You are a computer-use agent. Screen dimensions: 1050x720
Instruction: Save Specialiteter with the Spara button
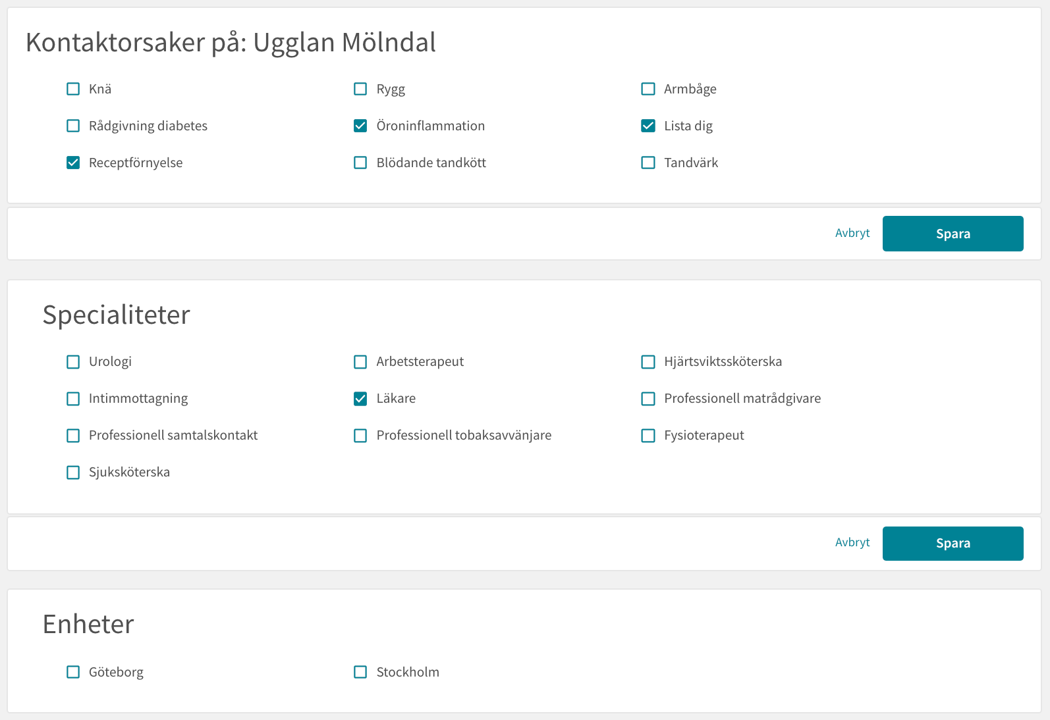pos(953,544)
